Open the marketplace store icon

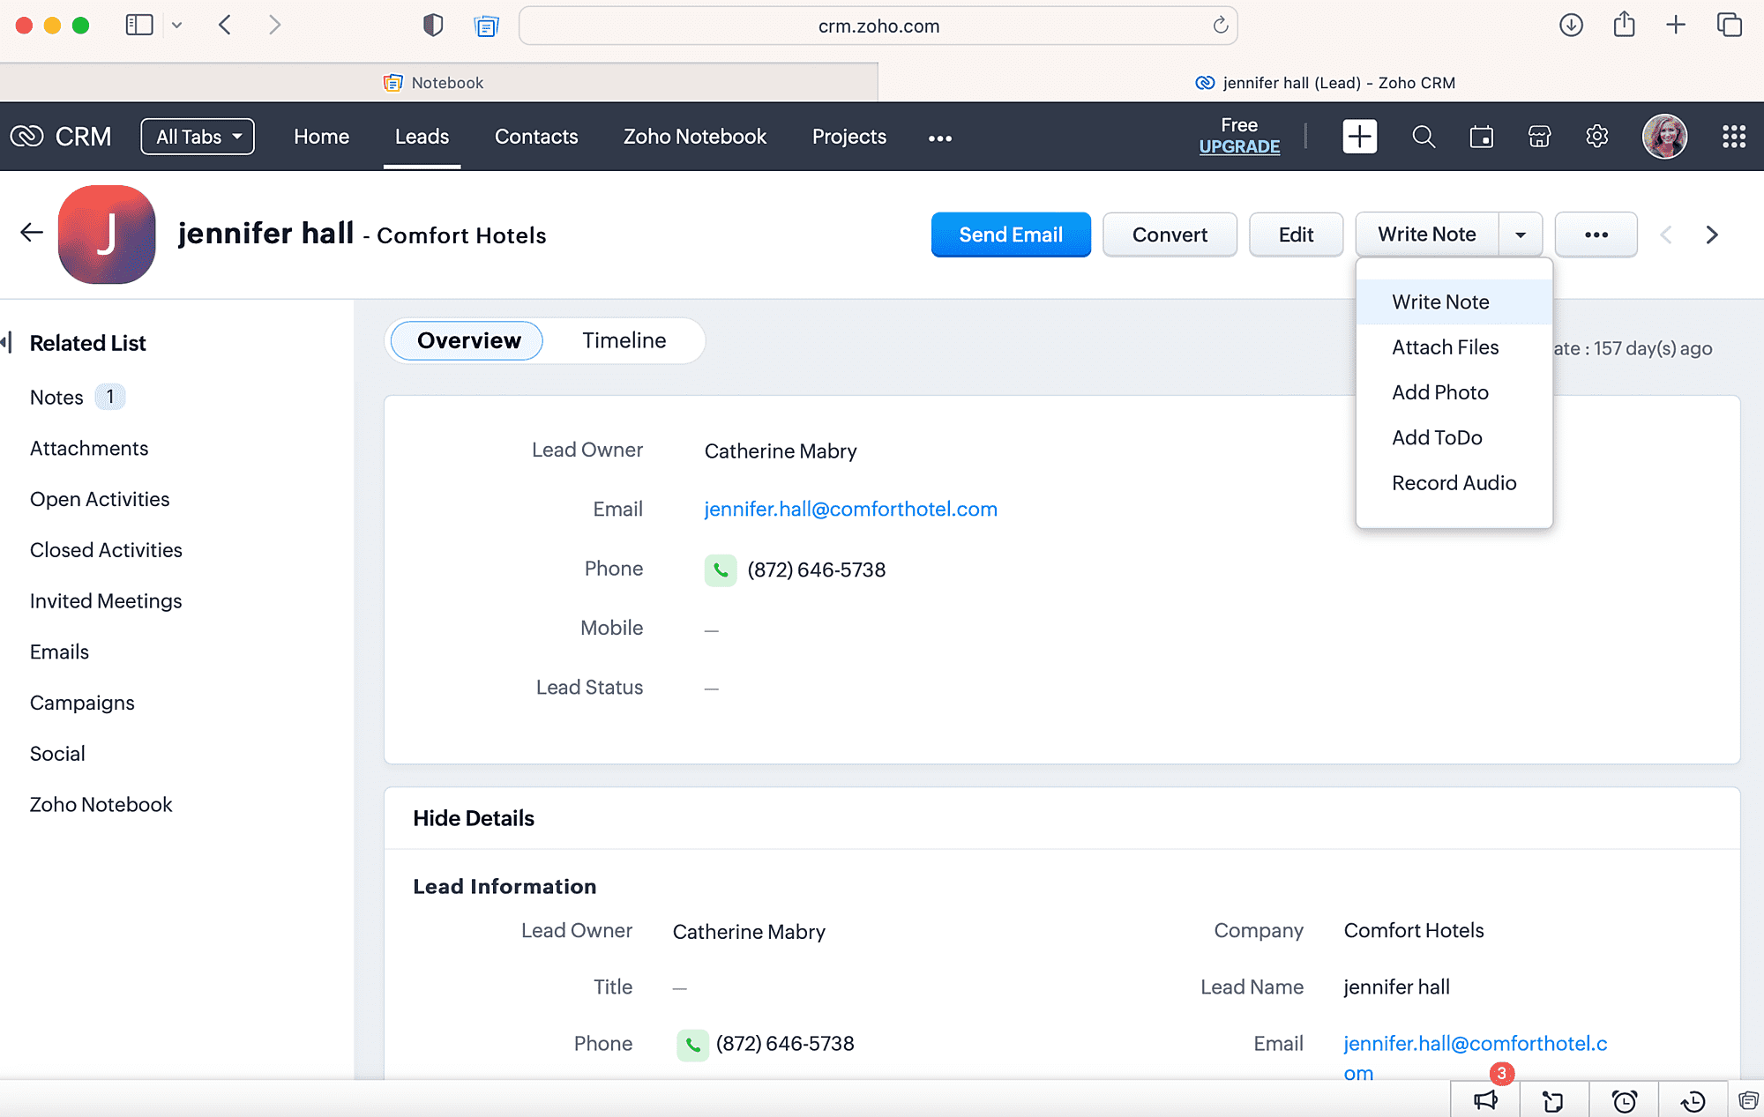(x=1539, y=137)
